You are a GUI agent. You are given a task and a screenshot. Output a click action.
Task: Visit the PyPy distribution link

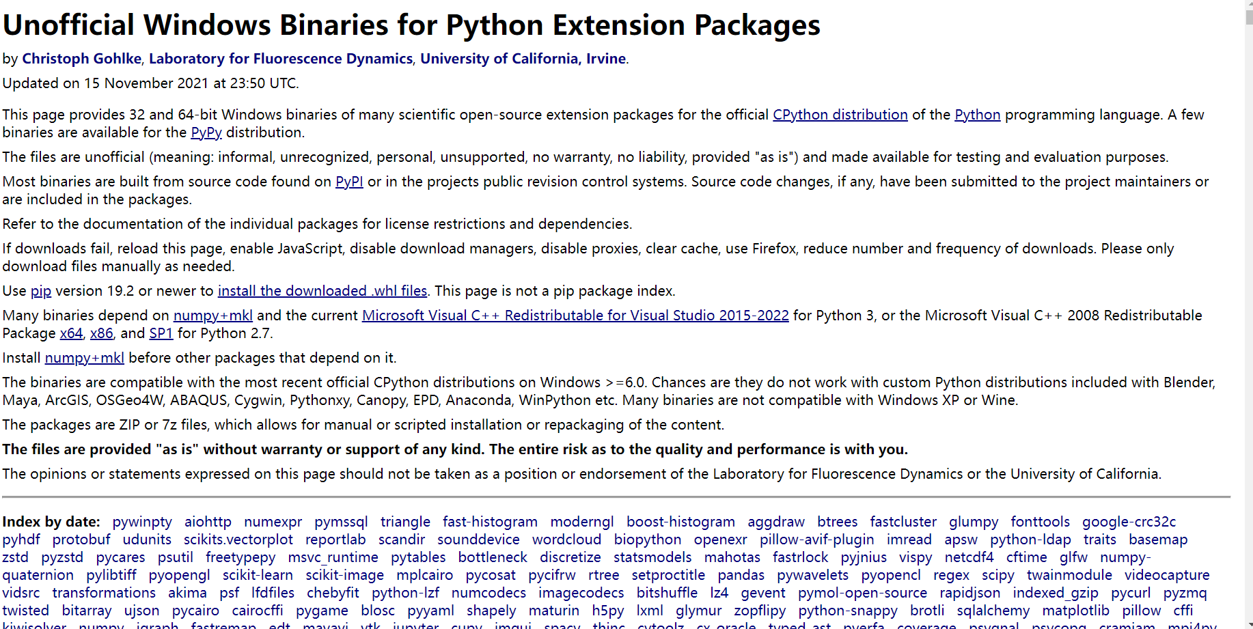tap(206, 132)
